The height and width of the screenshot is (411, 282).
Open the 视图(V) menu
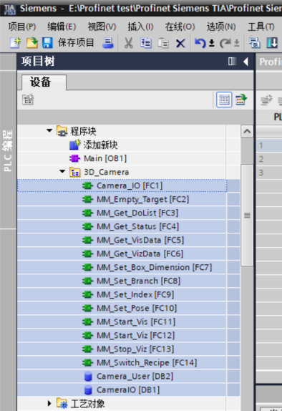(x=102, y=26)
